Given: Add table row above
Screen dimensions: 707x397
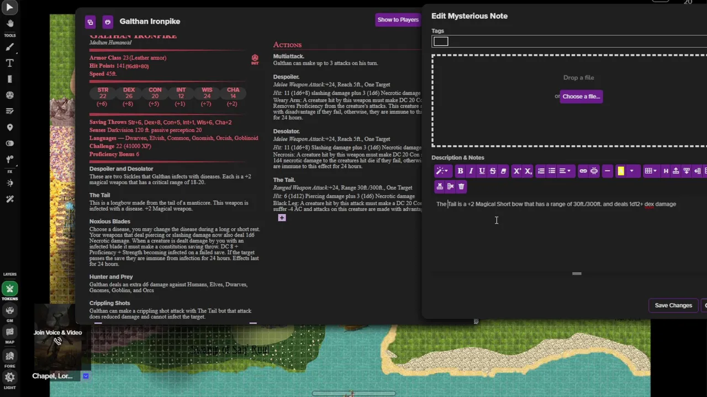Looking at the screenshot, I should (x=676, y=171).
